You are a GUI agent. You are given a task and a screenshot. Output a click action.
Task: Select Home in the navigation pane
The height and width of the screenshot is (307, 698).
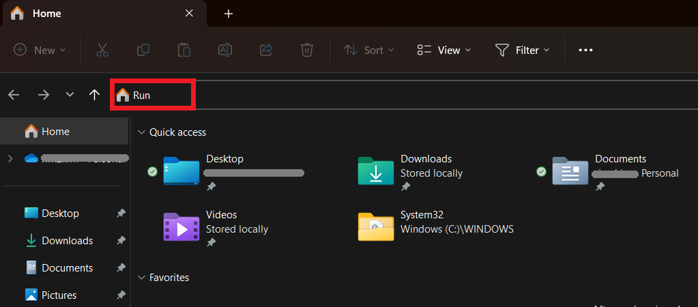click(x=65, y=131)
